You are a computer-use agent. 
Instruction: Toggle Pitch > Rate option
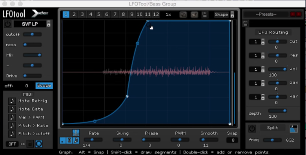(12, 126)
